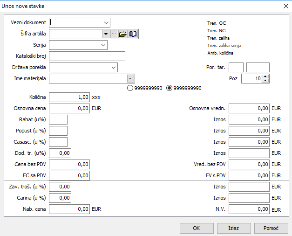Click the book icon beside Šifra artikla
The height and width of the screenshot is (236, 292).
coord(133,34)
